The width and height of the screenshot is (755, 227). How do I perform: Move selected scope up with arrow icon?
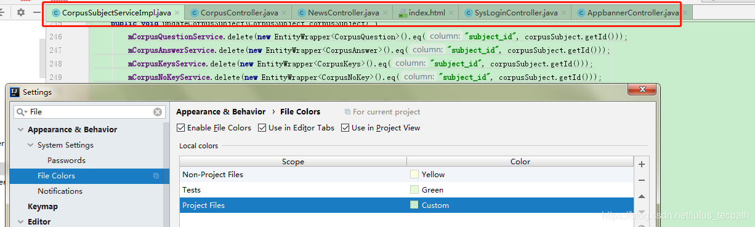click(642, 197)
